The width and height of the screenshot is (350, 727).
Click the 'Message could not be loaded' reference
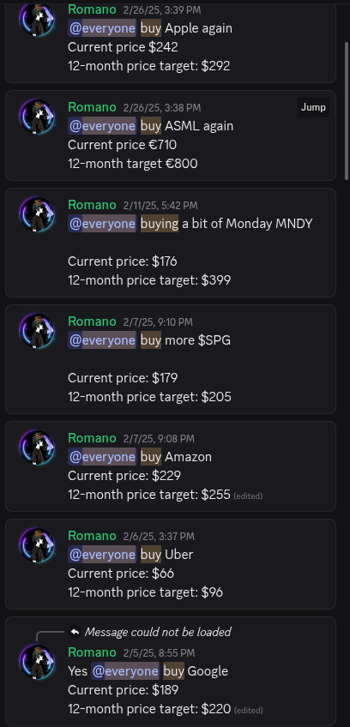click(158, 632)
